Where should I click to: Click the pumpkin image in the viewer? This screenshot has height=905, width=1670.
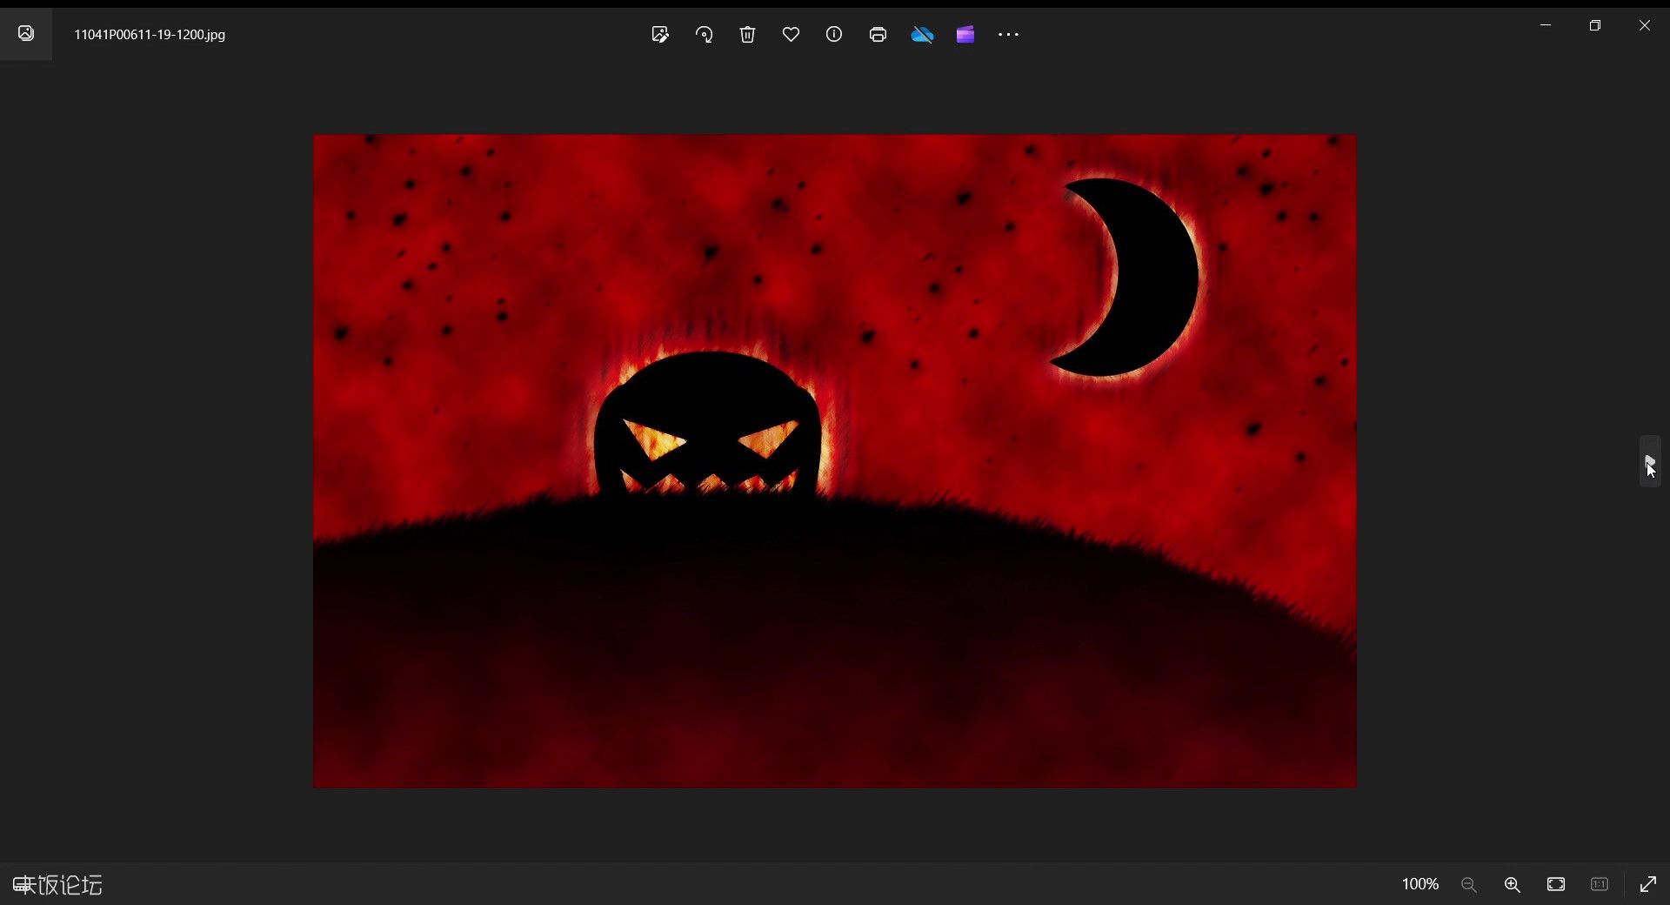pos(835,461)
